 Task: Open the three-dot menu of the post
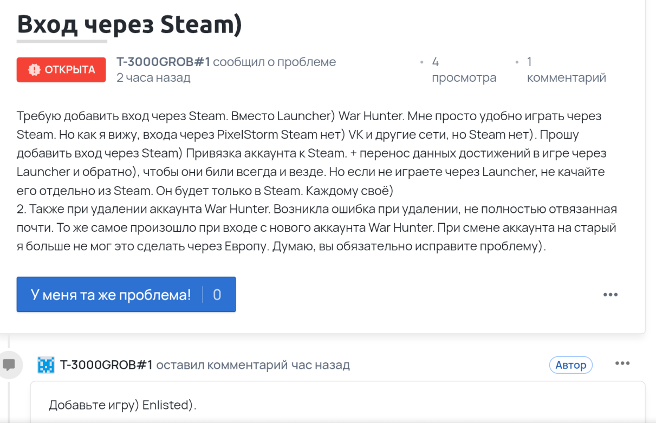coord(610,295)
